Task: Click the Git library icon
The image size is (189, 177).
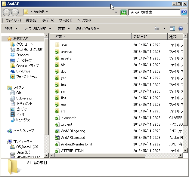Action: (x=13, y=93)
